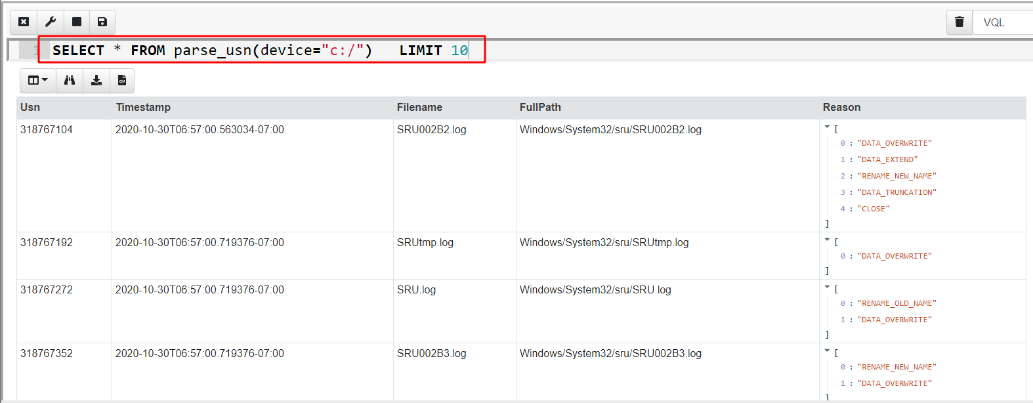The height and width of the screenshot is (403, 1033).
Task: Click the wrench reformat icon
Action: click(x=51, y=22)
